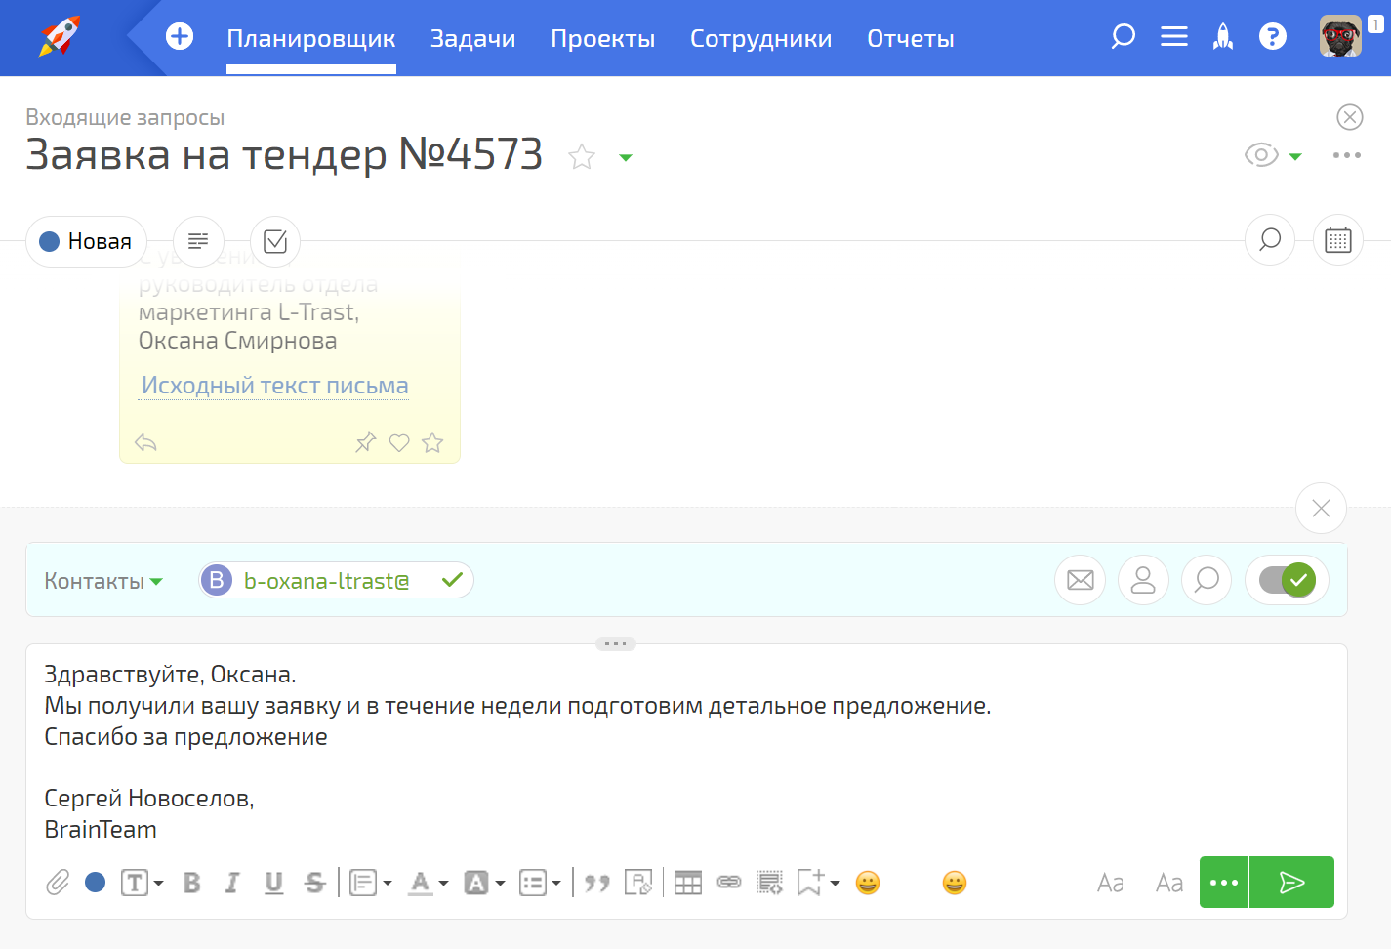Toggle the eye watch icon for this task

(1260, 155)
